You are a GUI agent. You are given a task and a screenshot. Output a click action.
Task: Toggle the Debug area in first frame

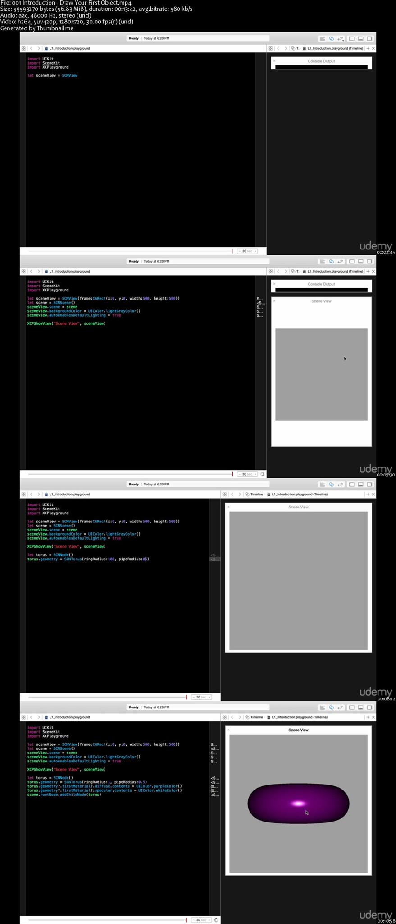(360, 39)
